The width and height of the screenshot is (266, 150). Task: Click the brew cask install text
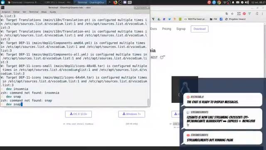pos(78,124)
